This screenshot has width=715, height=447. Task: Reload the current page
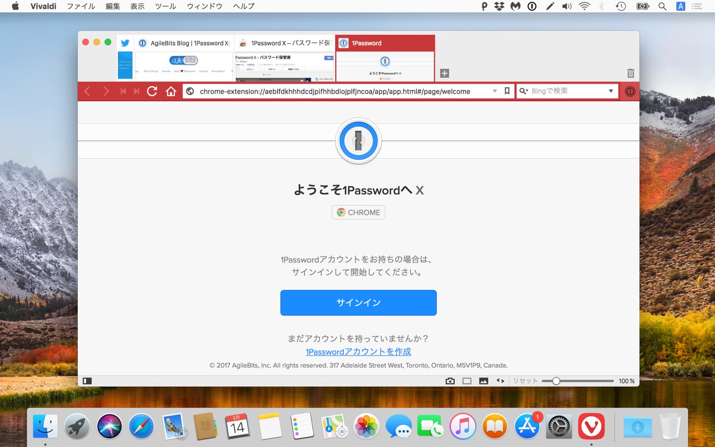click(152, 91)
